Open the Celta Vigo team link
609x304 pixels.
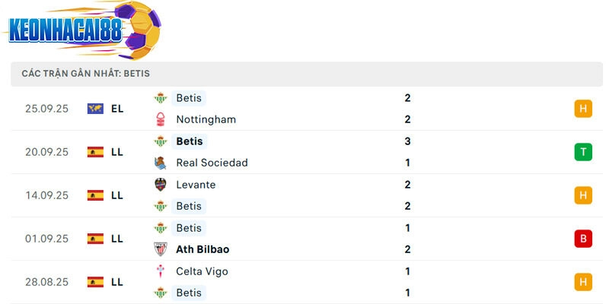click(x=202, y=271)
